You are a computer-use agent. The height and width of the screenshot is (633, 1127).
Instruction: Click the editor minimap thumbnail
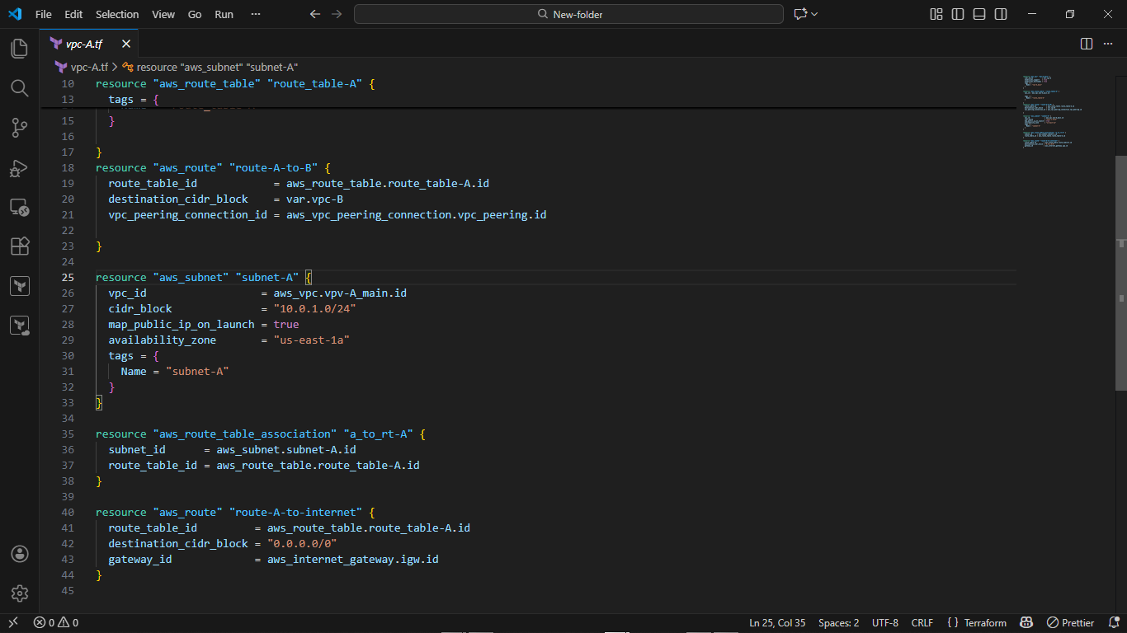[x=1048, y=111]
